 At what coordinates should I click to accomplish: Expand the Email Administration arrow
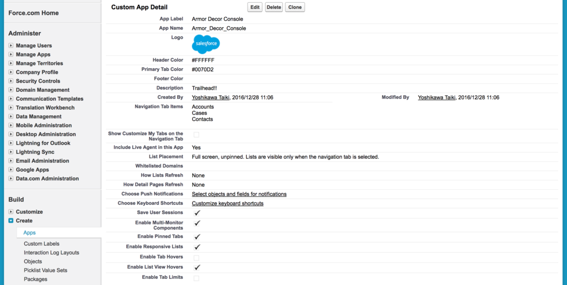[11, 160]
